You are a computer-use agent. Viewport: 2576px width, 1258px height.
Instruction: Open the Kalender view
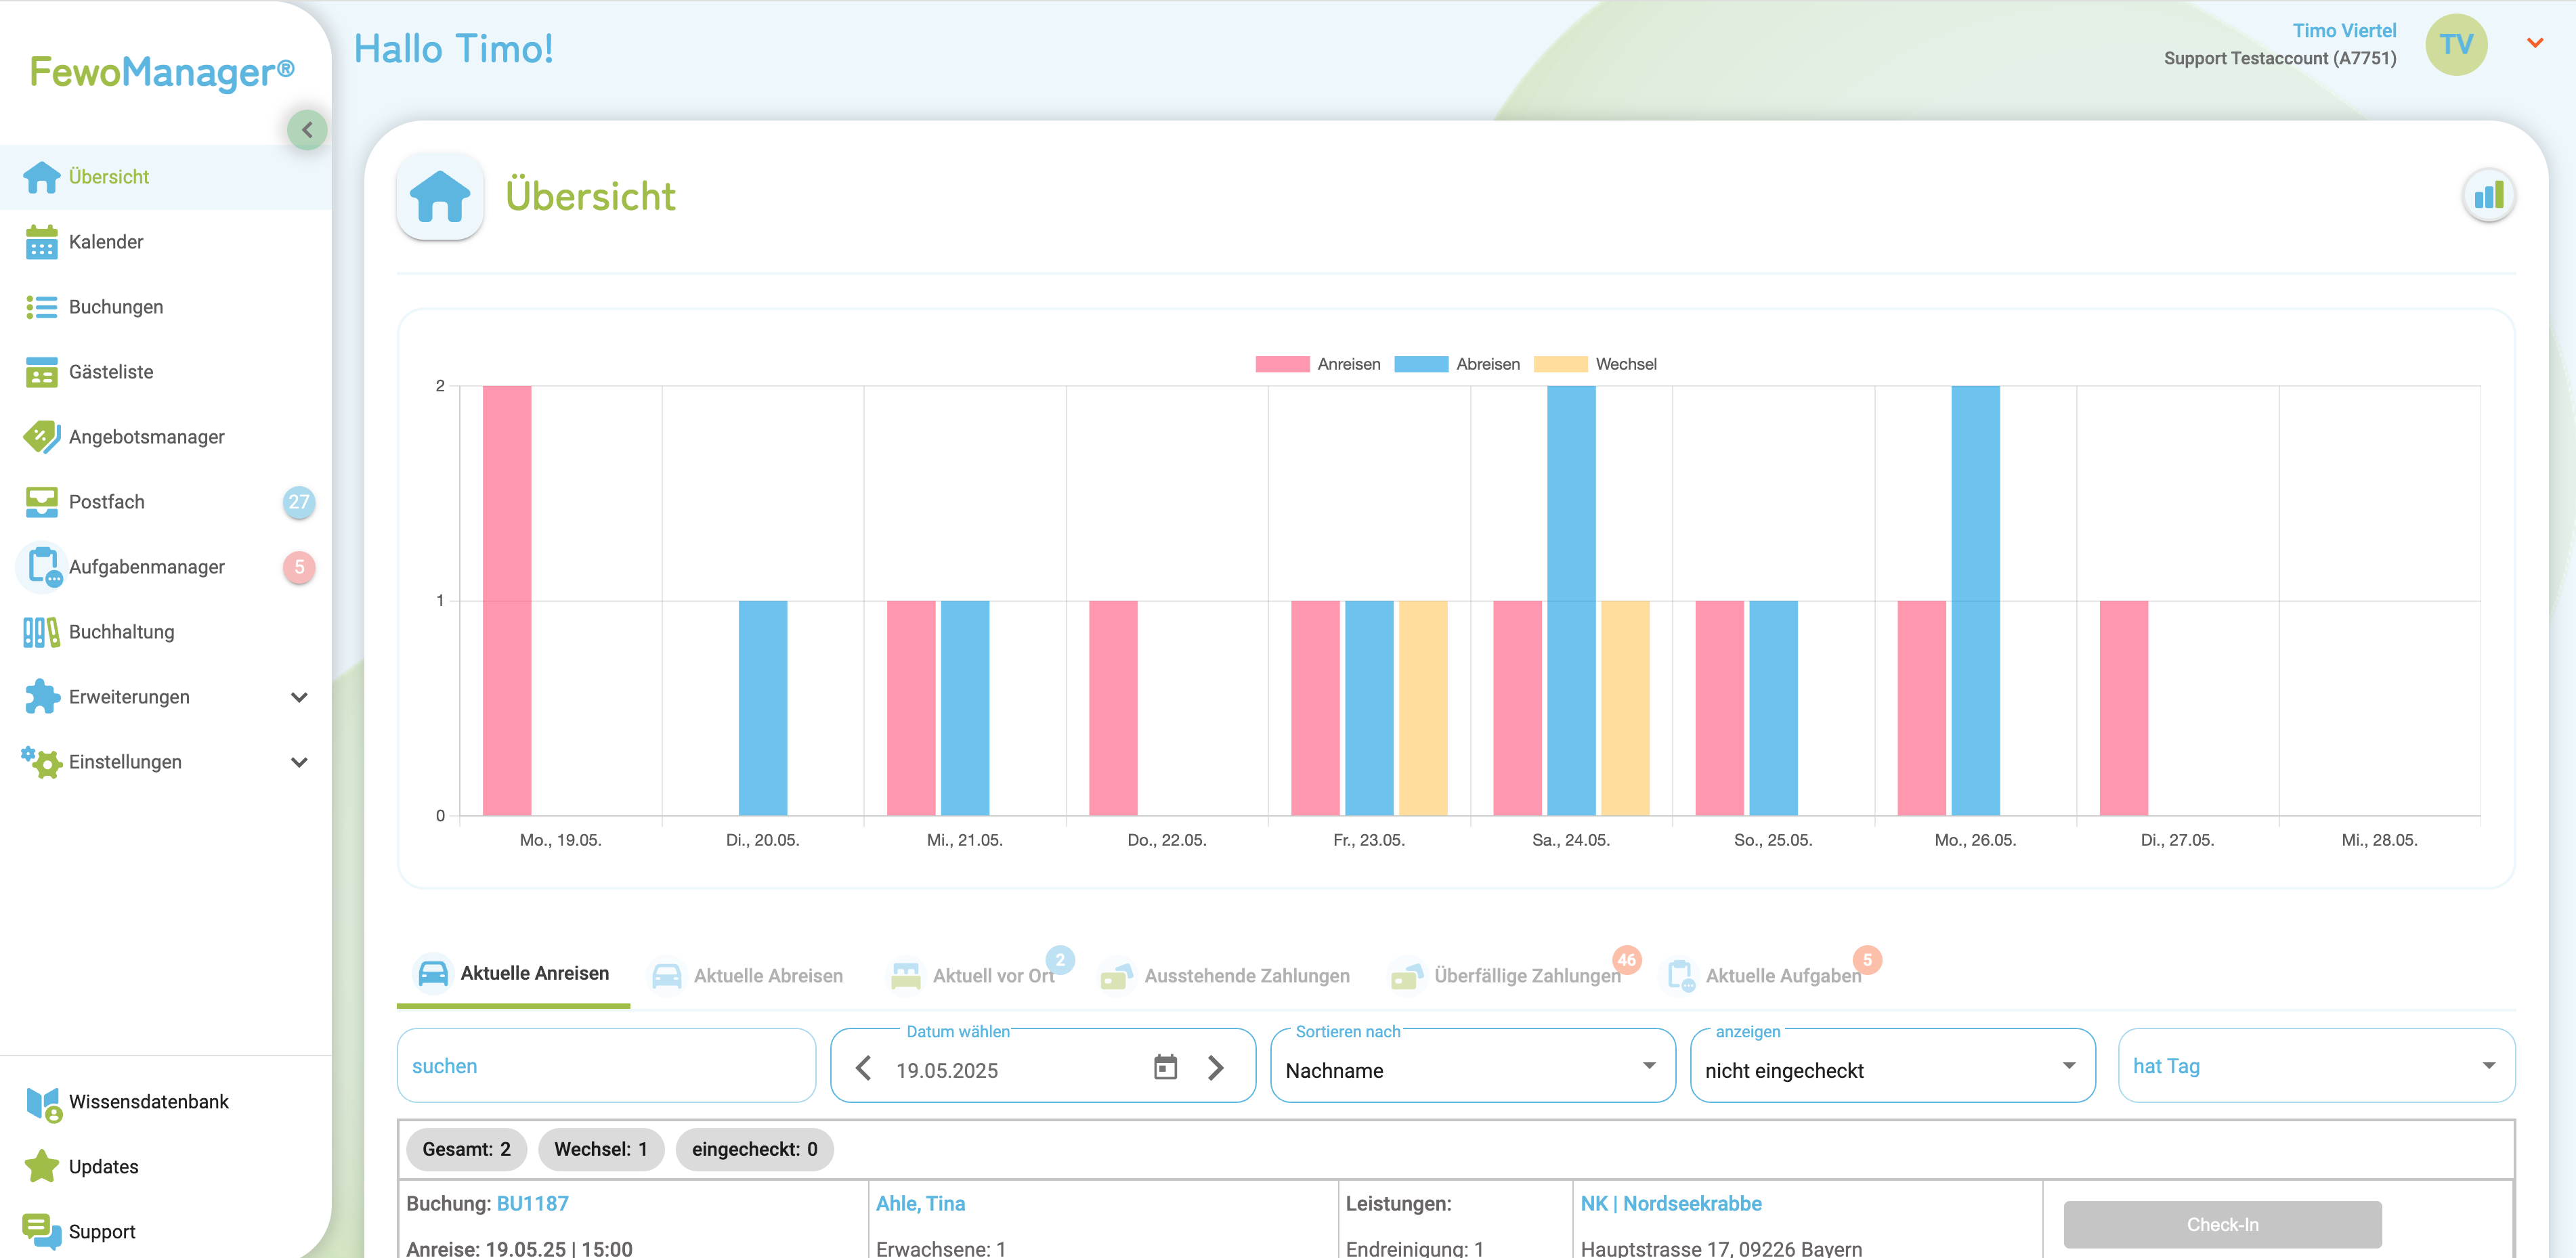click(x=105, y=241)
